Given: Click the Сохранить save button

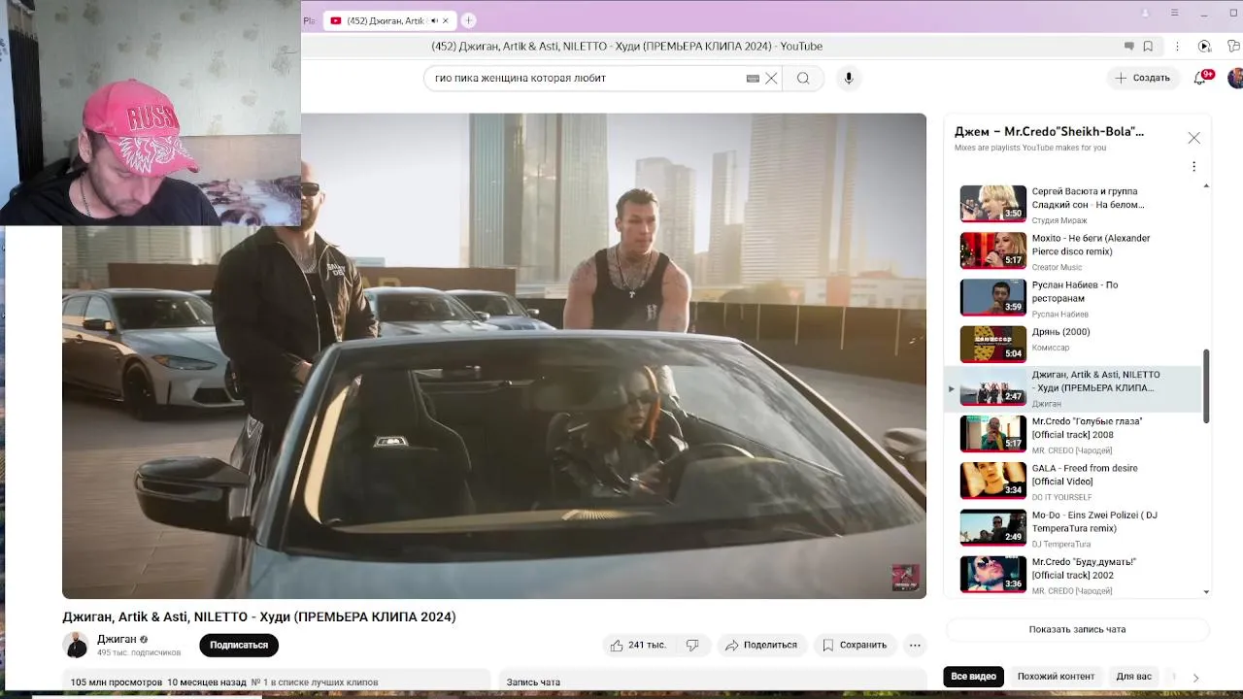Looking at the screenshot, I should click(855, 645).
